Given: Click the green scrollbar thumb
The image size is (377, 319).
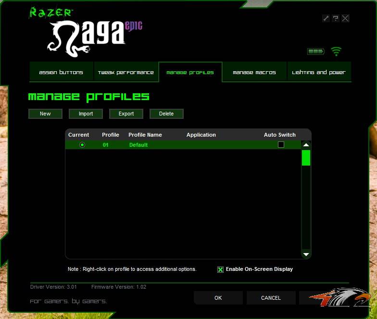Looking at the screenshot, I should [x=306, y=158].
